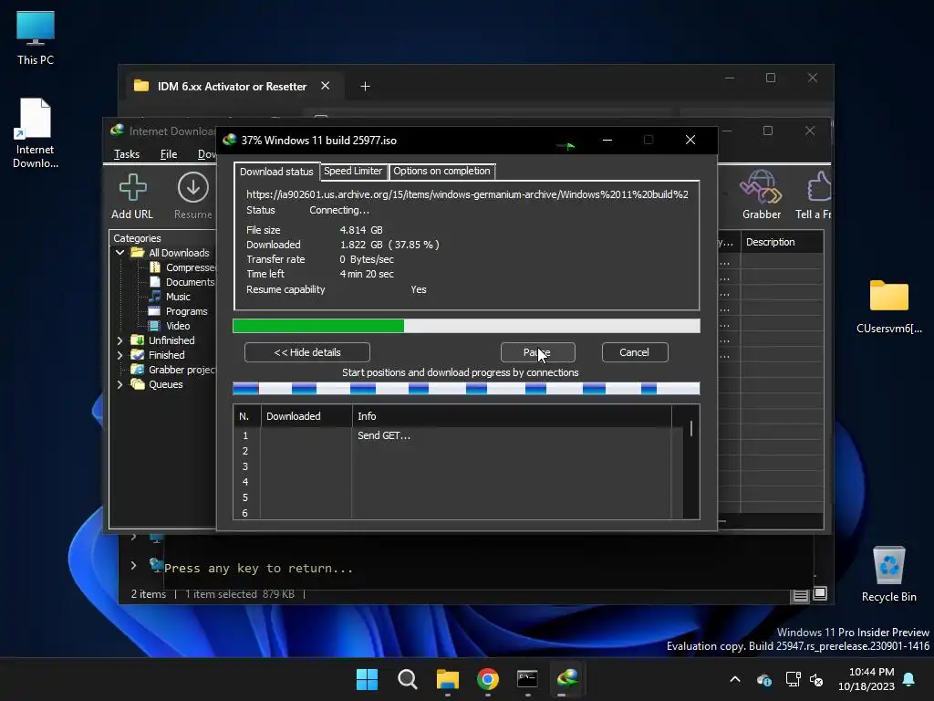The width and height of the screenshot is (934, 701).
Task: Select the Video category in tree
Action: coord(178,326)
